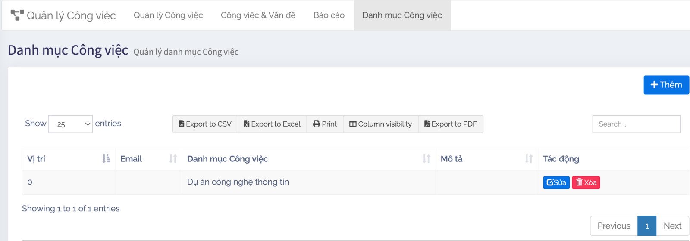The width and height of the screenshot is (690, 241).
Task: Sort by Email column sort icon
Action: tap(173, 159)
